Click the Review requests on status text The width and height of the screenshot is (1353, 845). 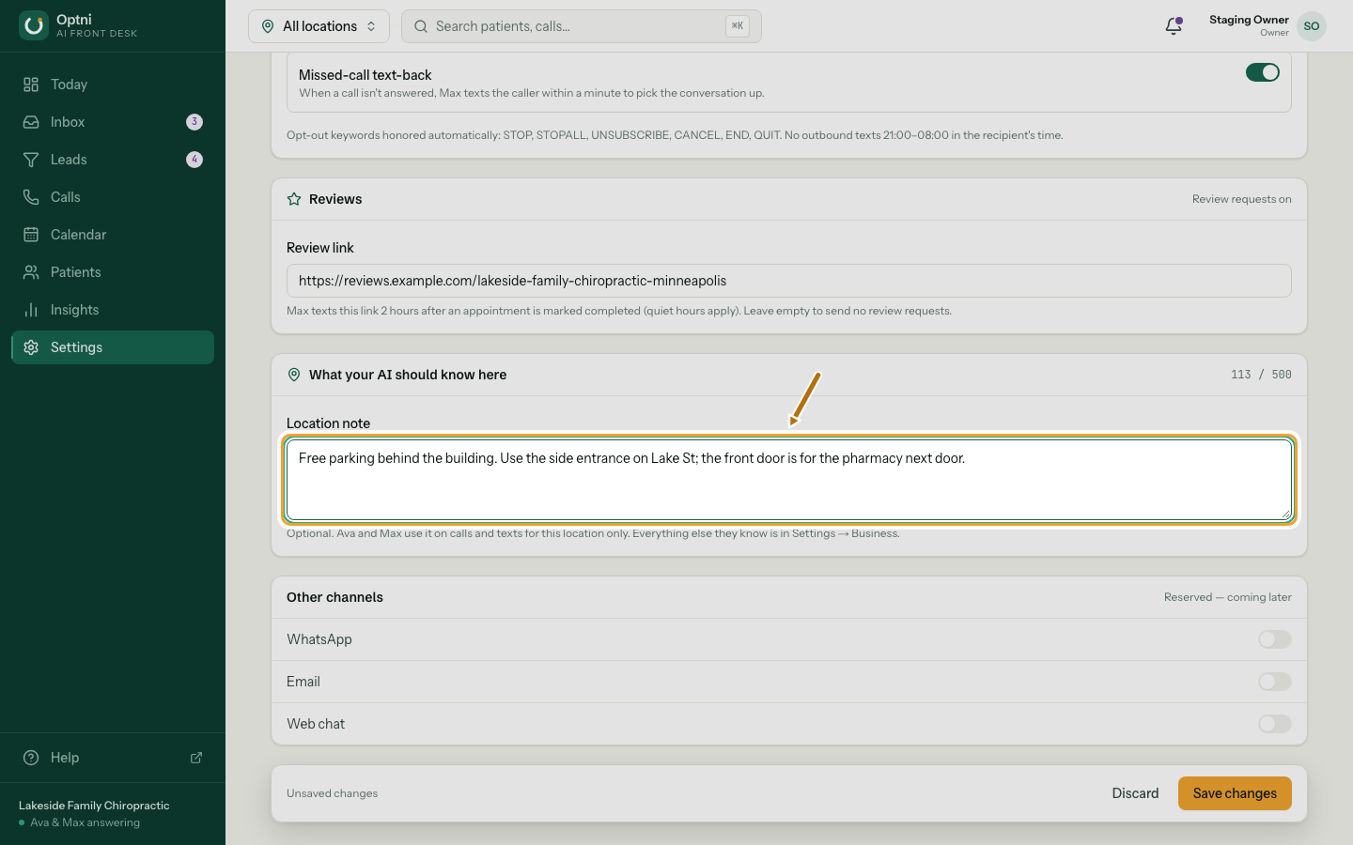[1242, 199]
